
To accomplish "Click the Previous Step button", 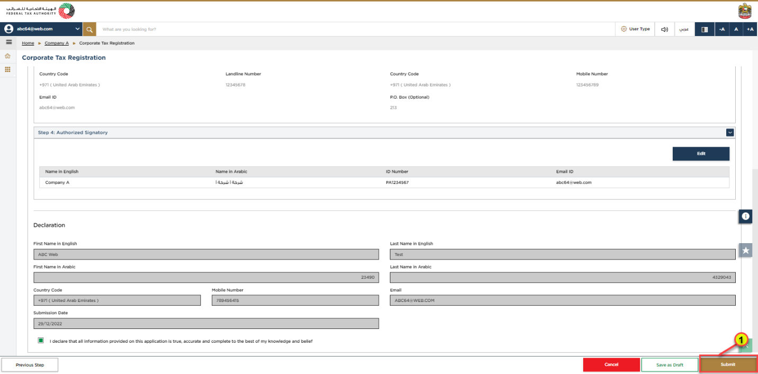I will 30,365.
